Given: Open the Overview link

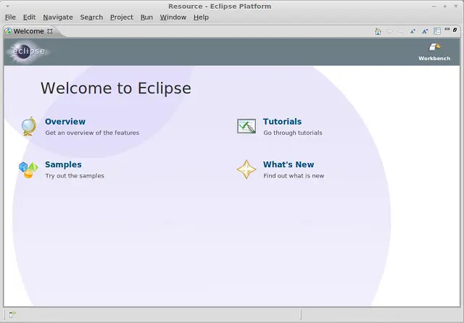Looking at the screenshot, I should tap(65, 122).
